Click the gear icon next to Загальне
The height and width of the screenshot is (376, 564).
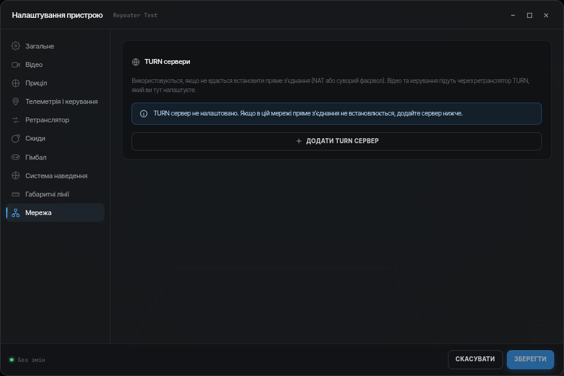(x=15, y=46)
